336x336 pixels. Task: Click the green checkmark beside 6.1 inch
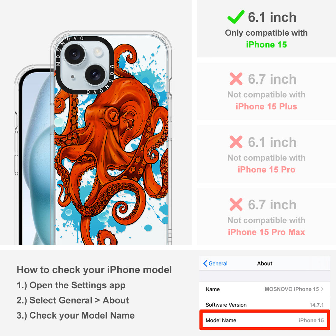pyautogui.click(x=236, y=17)
